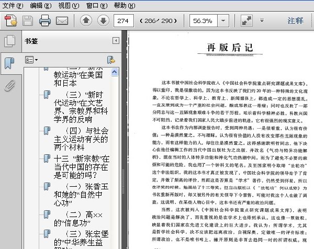Open the zoom level dropdown arrow
The image size is (314, 249).
223,20
